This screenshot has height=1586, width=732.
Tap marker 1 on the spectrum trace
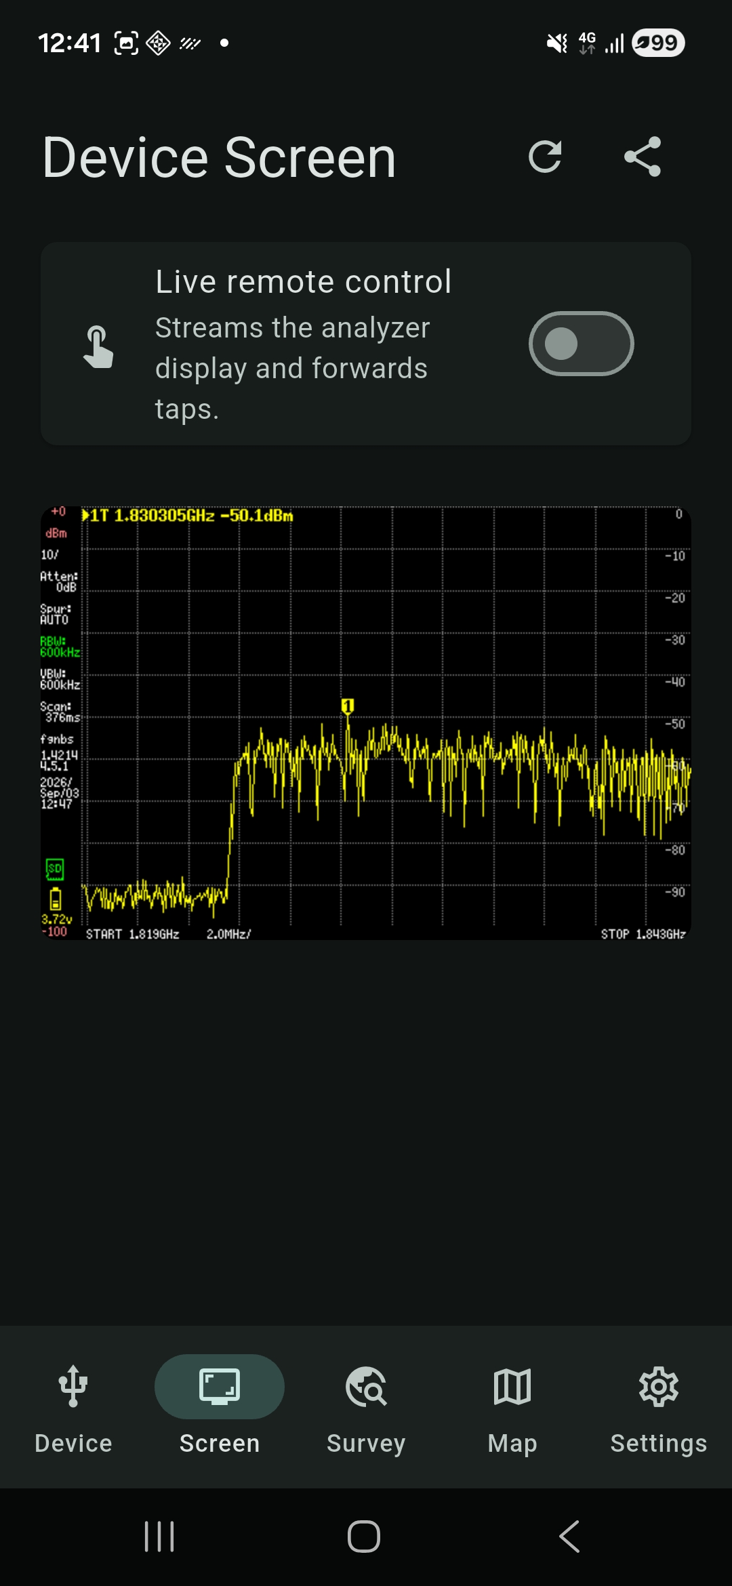(348, 706)
